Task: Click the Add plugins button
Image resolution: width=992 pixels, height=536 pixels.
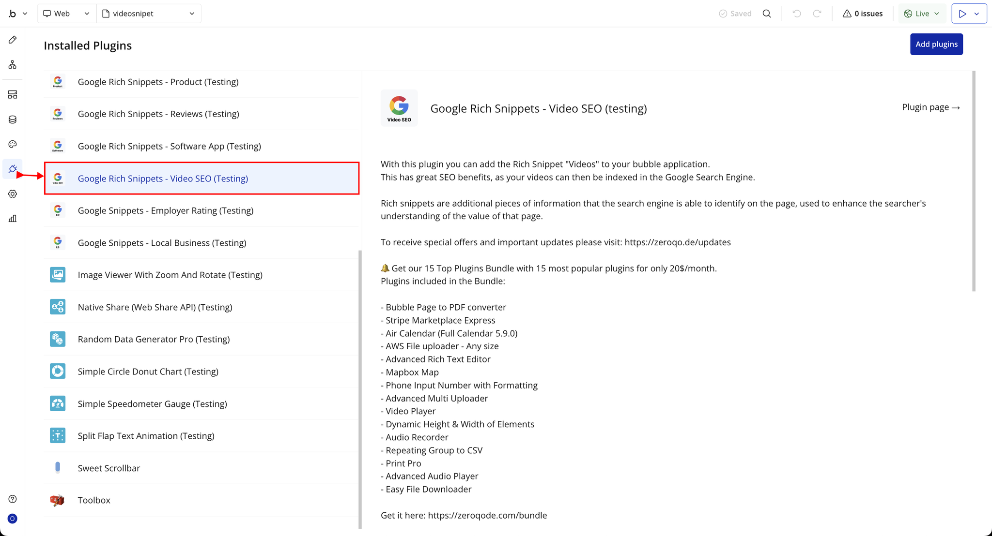Action: [936, 44]
